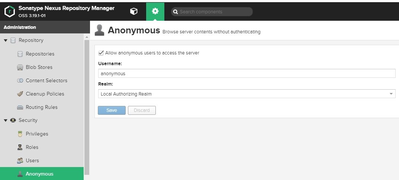Open Routing Rules in the sidebar
Viewport: 399px width, 180px height.
(x=42, y=107)
